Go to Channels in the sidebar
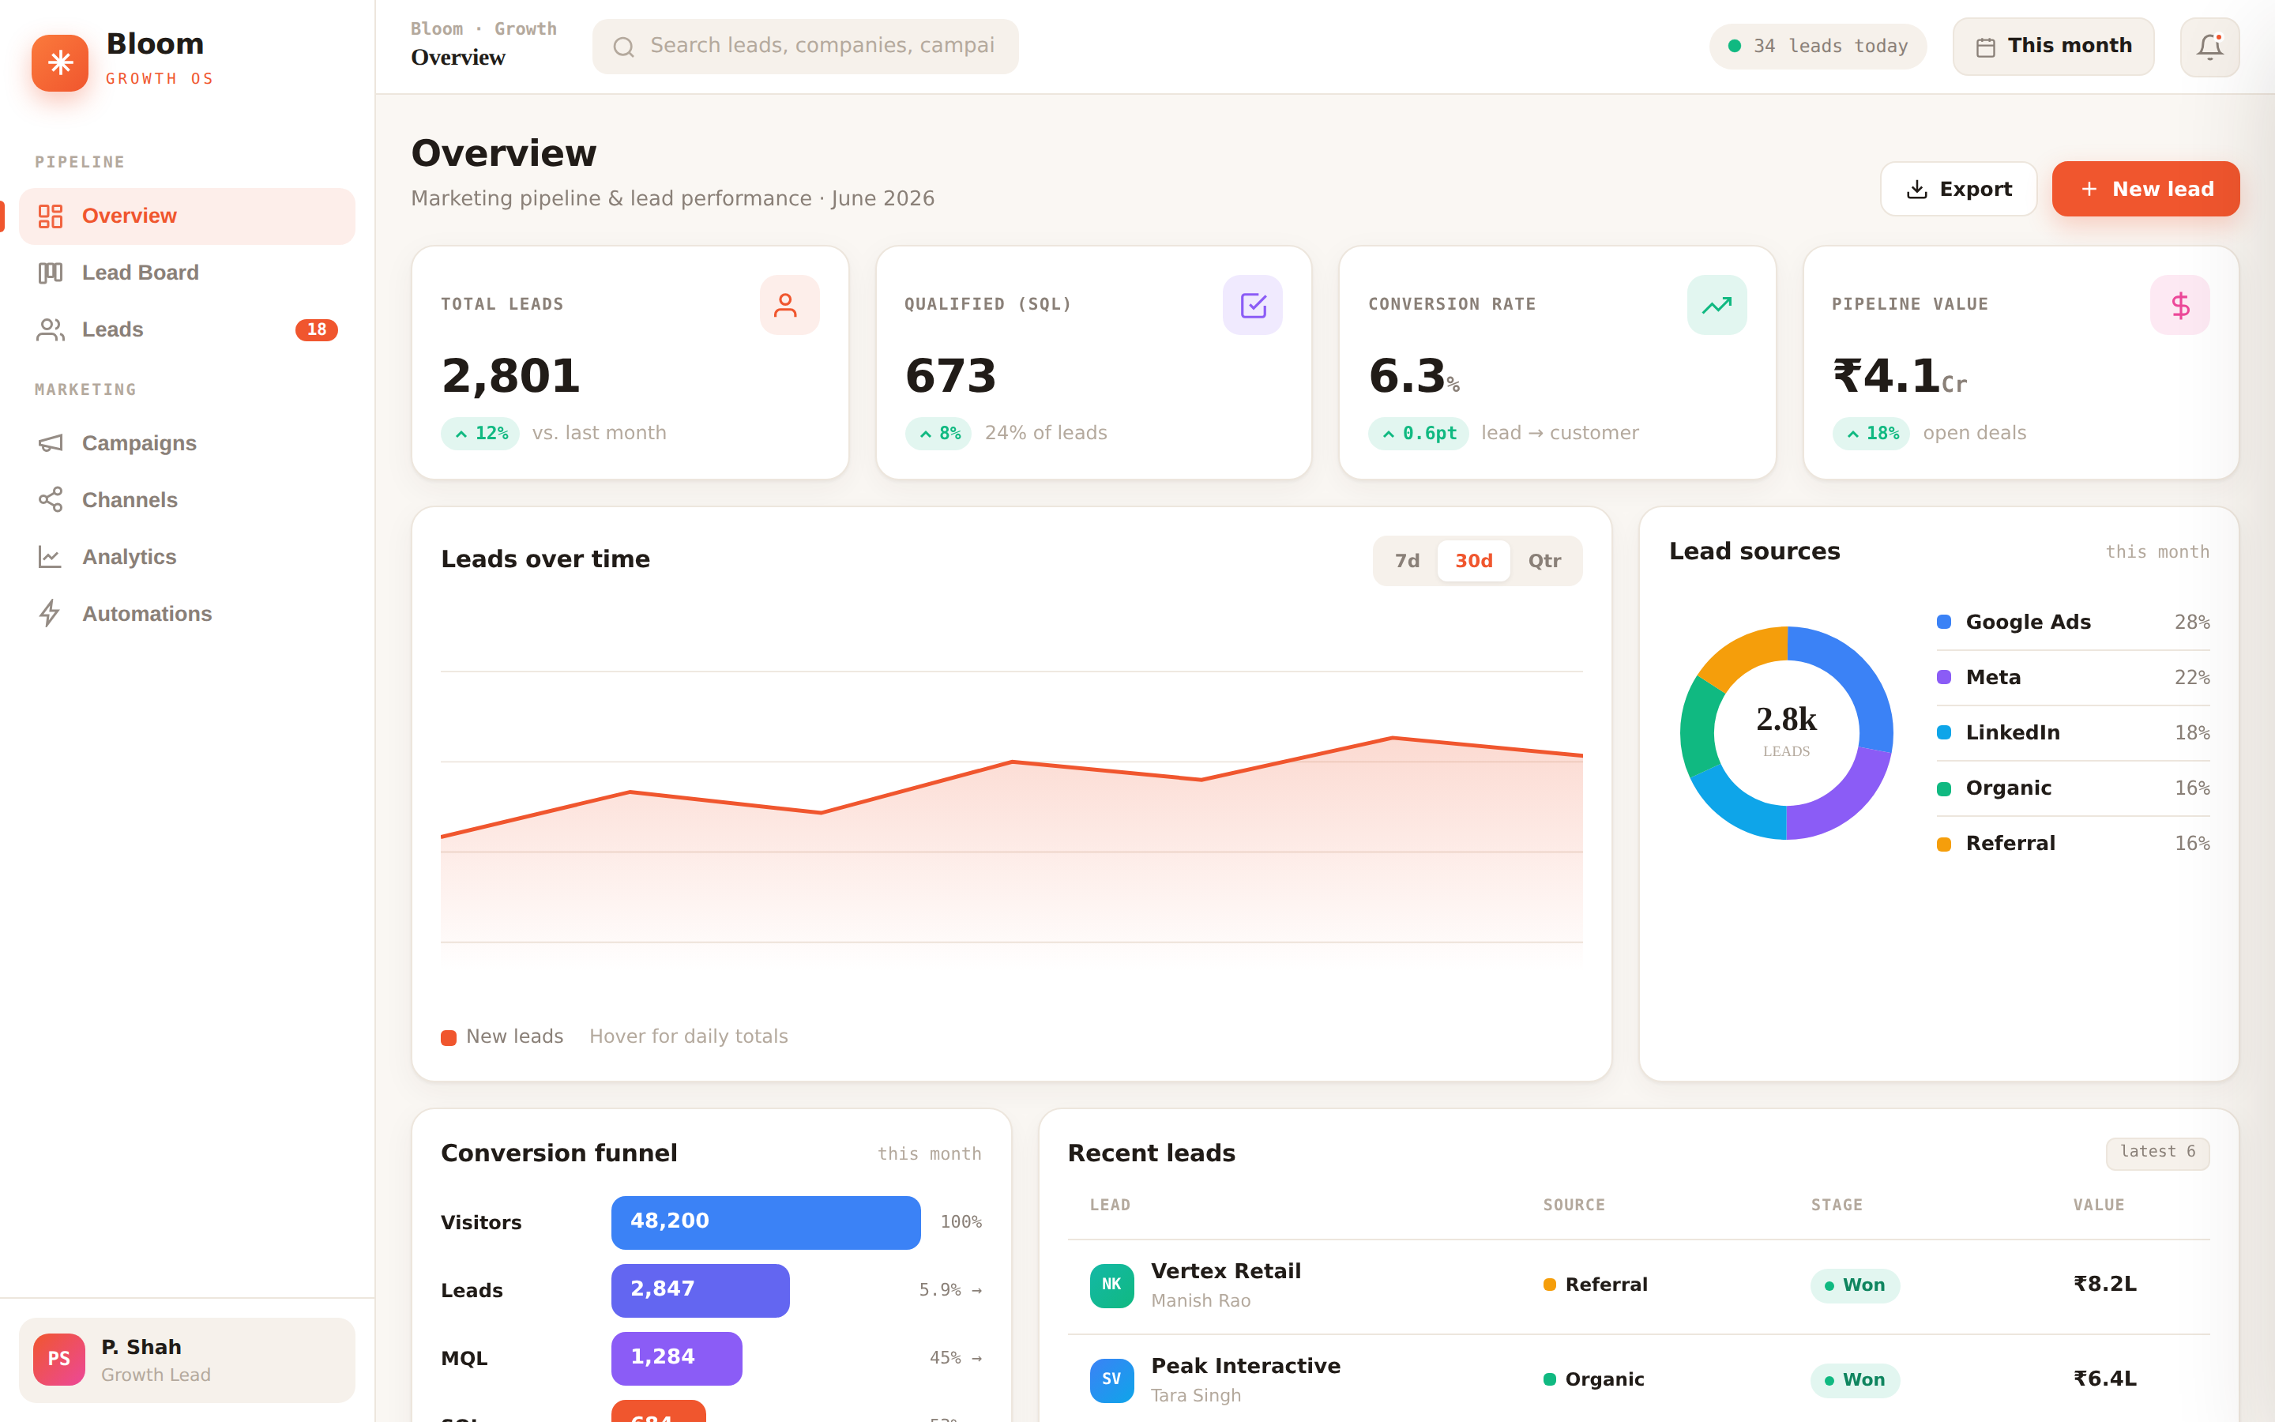The width and height of the screenshot is (2275, 1422). pyautogui.click(x=187, y=499)
